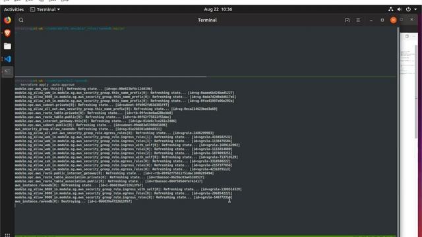Screen dimensions: 422x237
Task: Click the 'module.vpc.aws_vpc.this[0]' refreshing line
Action: coord(84,89)
